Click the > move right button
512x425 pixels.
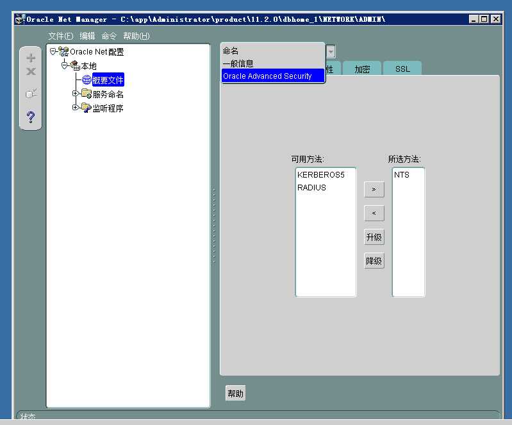(374, 190)
